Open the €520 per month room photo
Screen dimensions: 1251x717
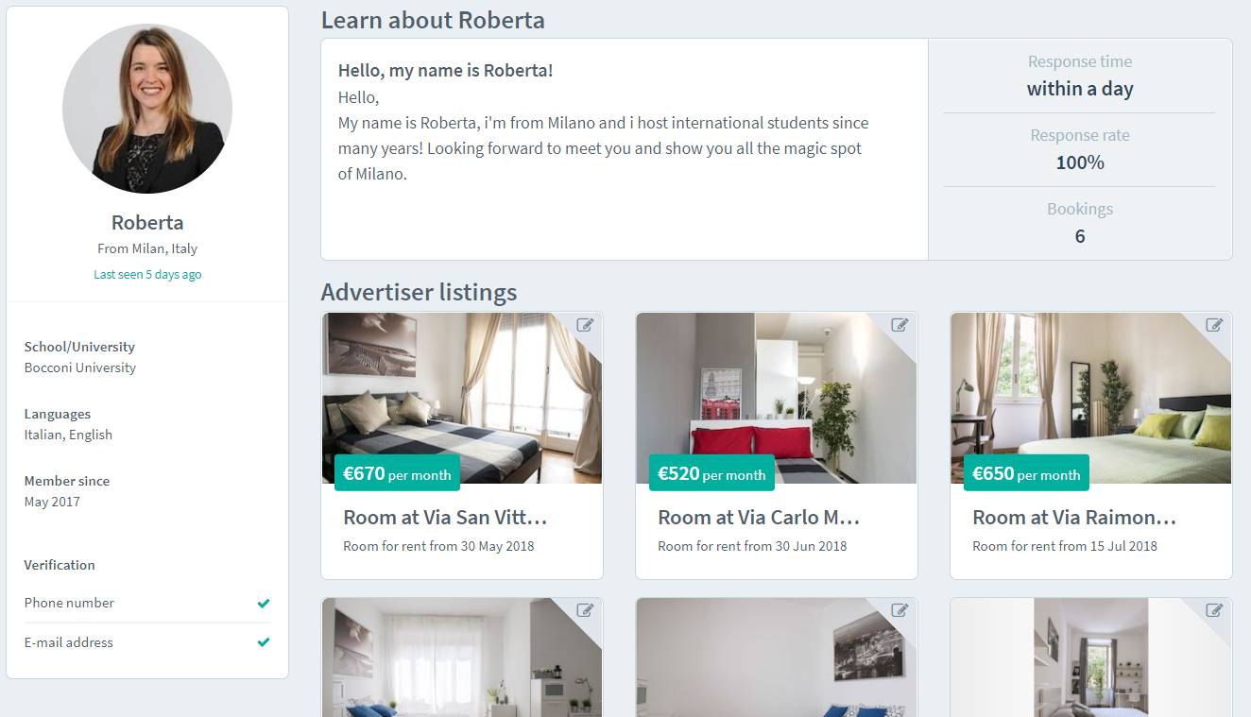(x=777, y=398)
